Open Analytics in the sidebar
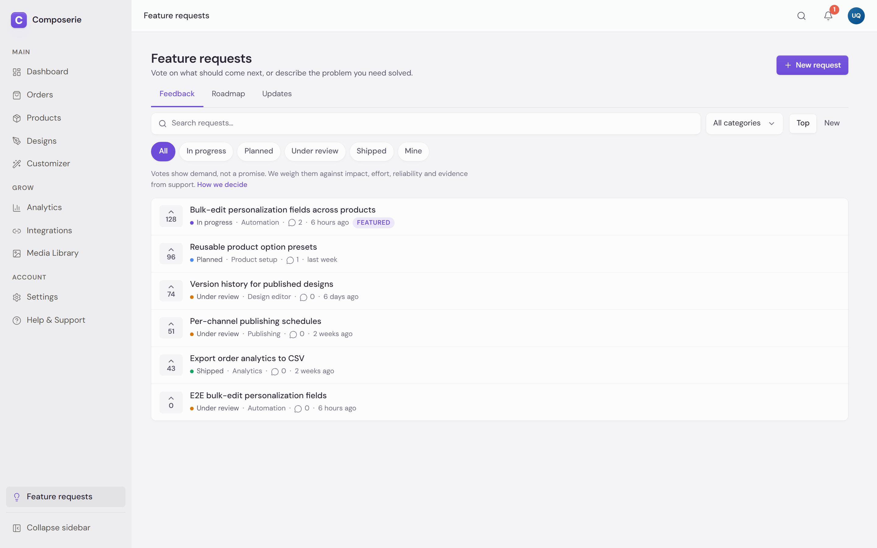The height and width of the screenshot is (548, 877). [65, 208]
